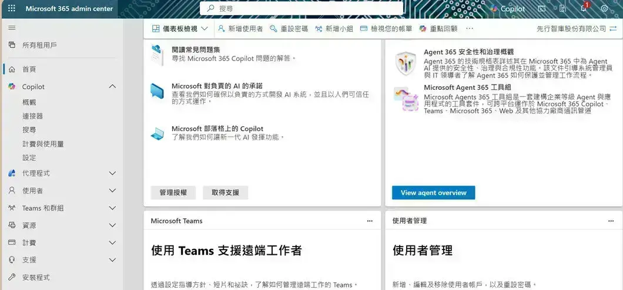Click the 管理授權 button
Screen dimensions: 623x290
pyautogui.click(x=173, y=193)
